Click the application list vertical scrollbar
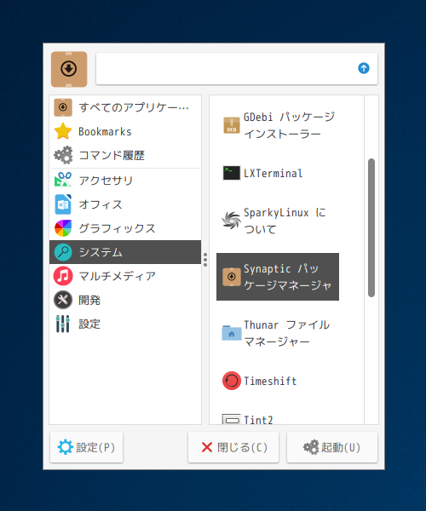The height and width of the screenshot is (511, 426). point(371,227)
